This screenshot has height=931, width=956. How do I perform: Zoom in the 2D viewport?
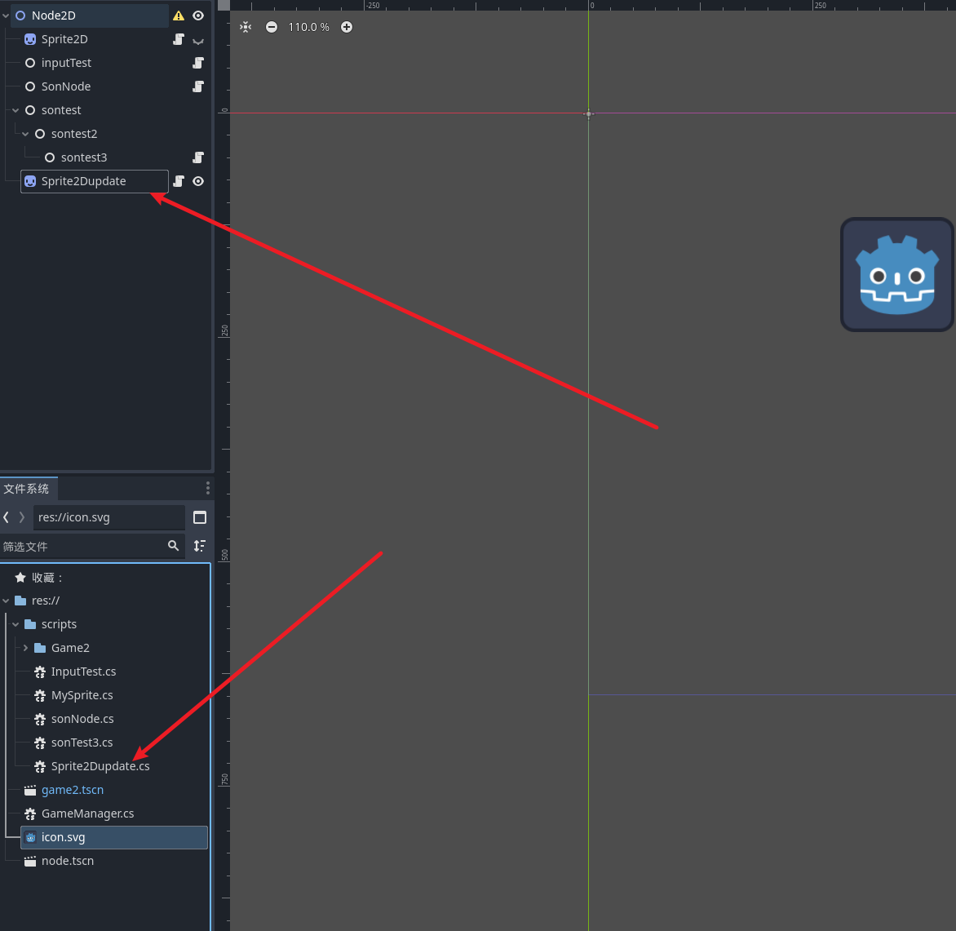point(347,27)
